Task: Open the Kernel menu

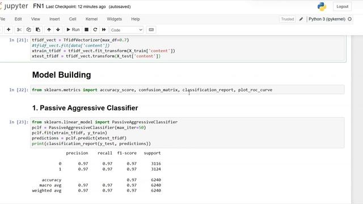Action: point(91,19)
